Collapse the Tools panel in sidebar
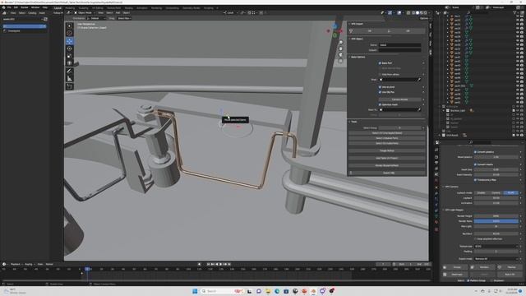The width and height of the screenshot is (526, 296). coord(353,122)
